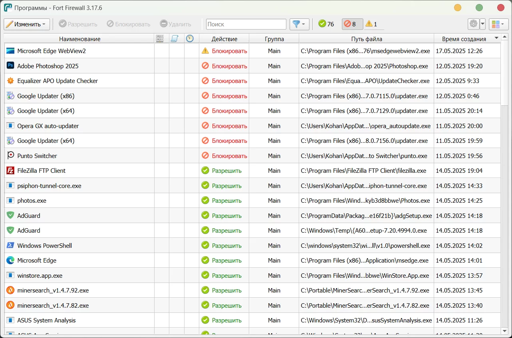Sort by Путь файла column header
Viewport: 512px width, 338px height.
point(367,39)
